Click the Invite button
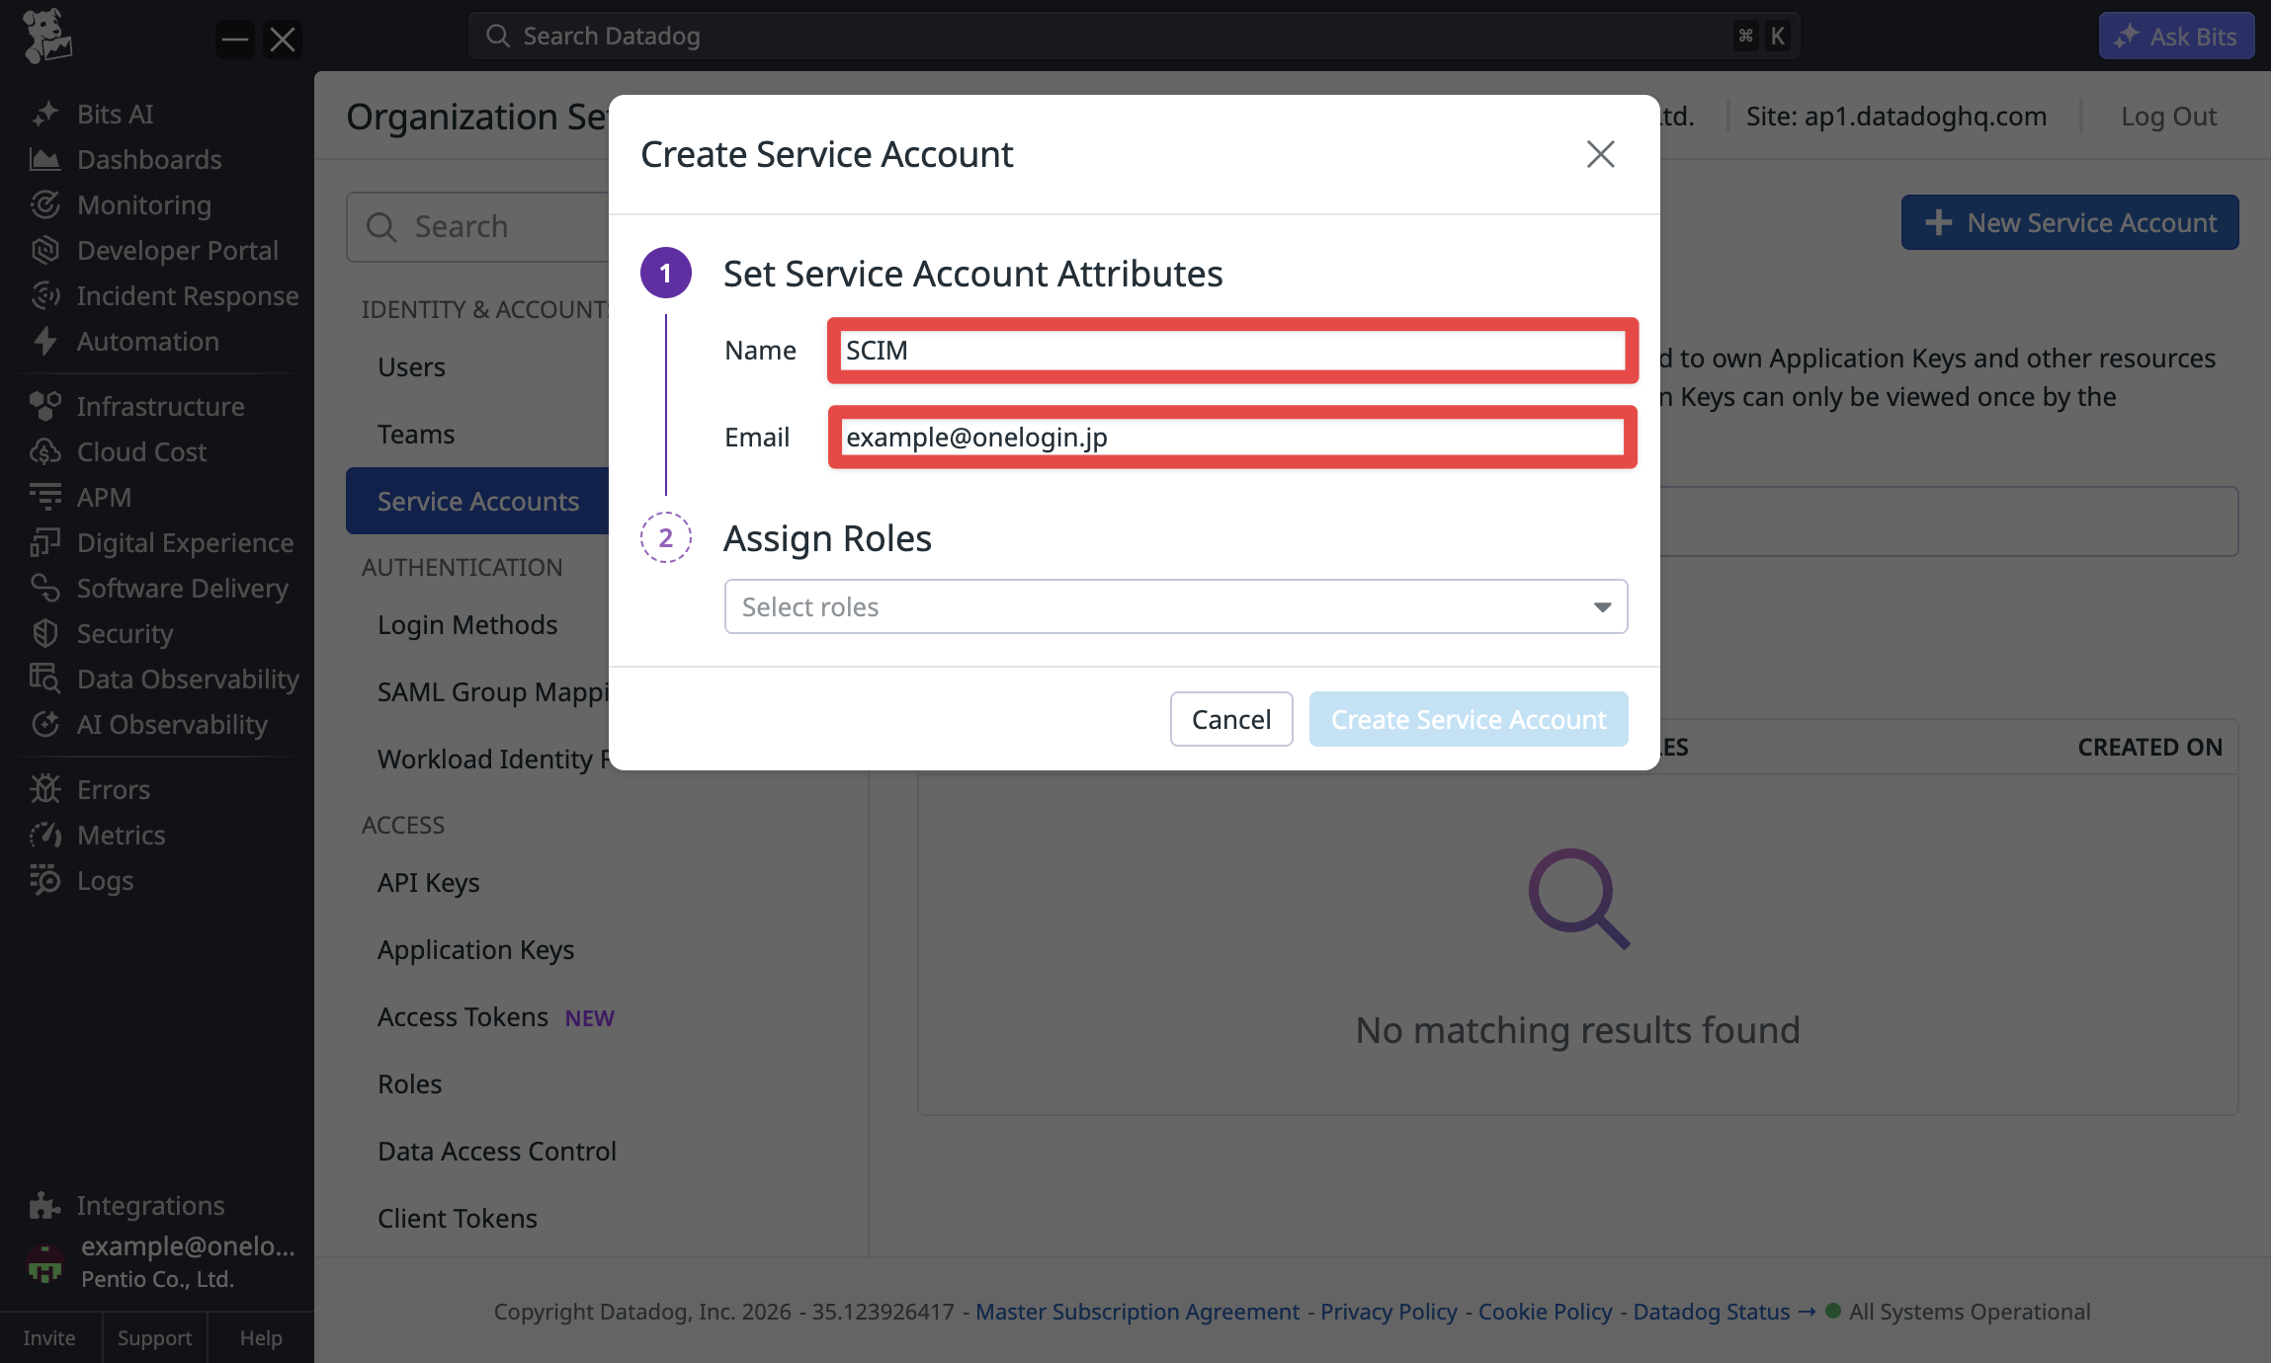Screen dimensions: 2273x1363 pos(49,1337)
